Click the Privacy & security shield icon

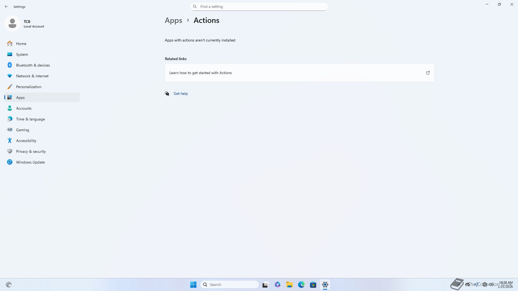coord(10,151)
